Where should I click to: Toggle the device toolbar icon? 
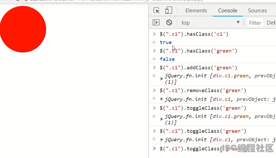[x=169, y=10]
